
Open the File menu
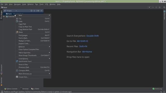(x=2, y=4)
